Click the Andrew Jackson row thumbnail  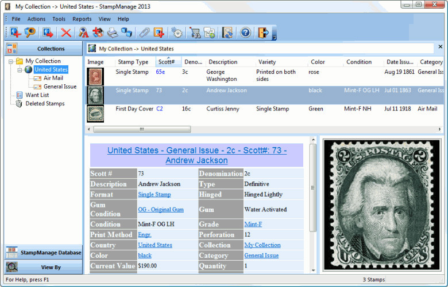95,95
